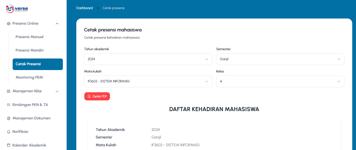Click the ': 2024' value in report

tap(155, 130)
